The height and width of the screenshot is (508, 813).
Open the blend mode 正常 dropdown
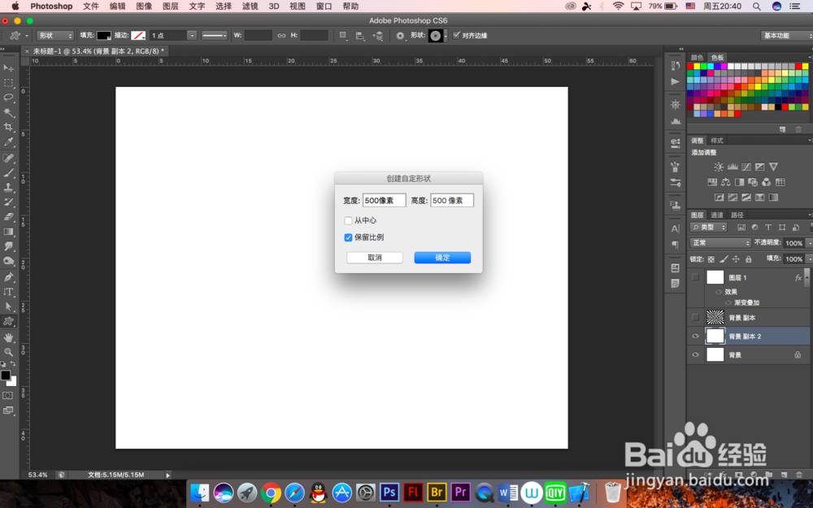pyautogui.click(x=720, y=242)
